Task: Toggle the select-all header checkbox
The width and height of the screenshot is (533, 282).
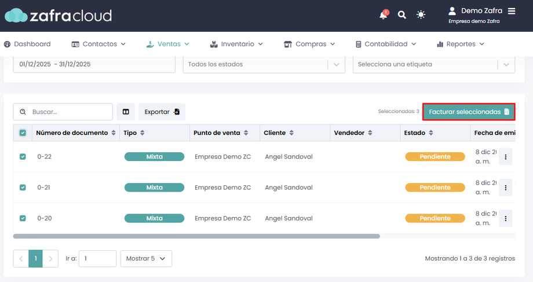Action: [23, 133]
